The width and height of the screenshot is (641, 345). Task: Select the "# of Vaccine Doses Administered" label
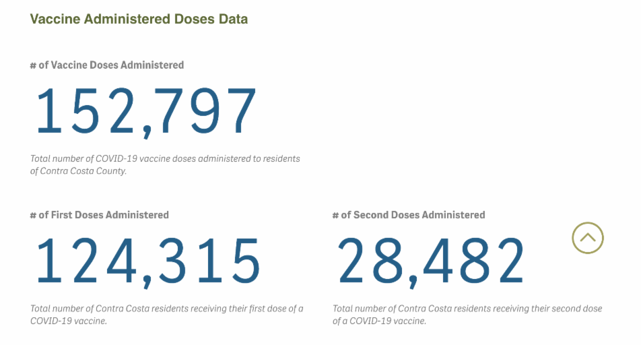click(x=107, y=65)
